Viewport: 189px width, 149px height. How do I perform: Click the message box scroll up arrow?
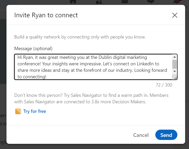pyautogui.click(x=175, y=57)
